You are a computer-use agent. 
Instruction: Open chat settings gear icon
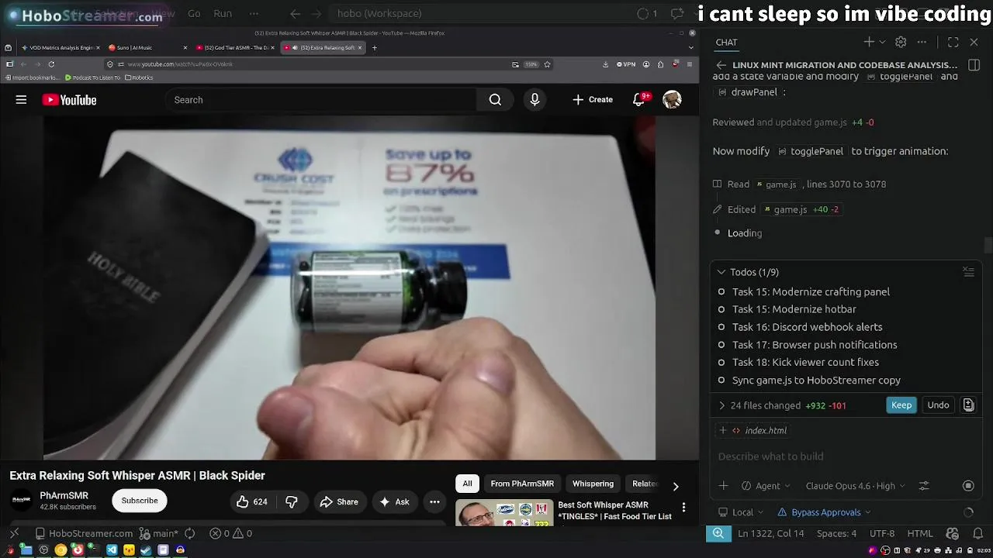pyautogui.click(x=901, y=42)
